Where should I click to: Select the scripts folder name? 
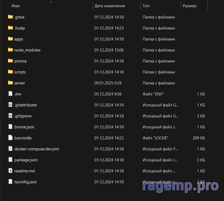point(20,72)
